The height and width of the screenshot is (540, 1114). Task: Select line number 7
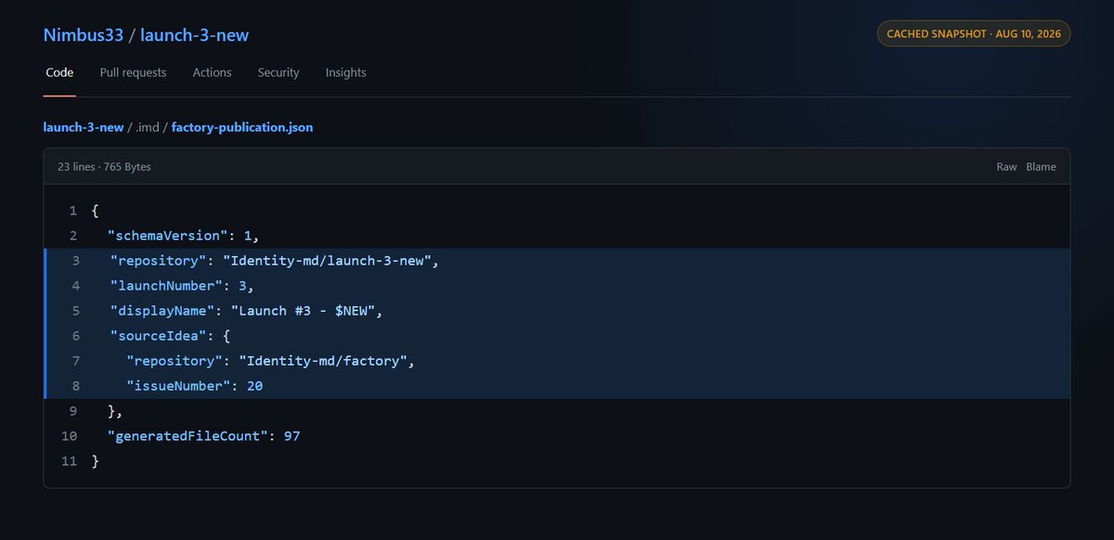(75, 361)
